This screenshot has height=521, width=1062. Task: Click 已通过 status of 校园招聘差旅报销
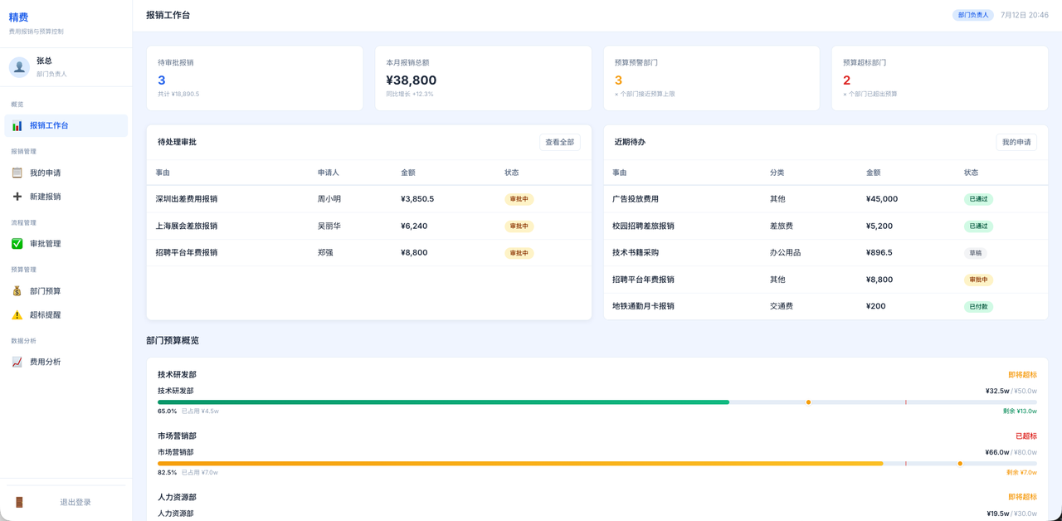pos(978,226)
